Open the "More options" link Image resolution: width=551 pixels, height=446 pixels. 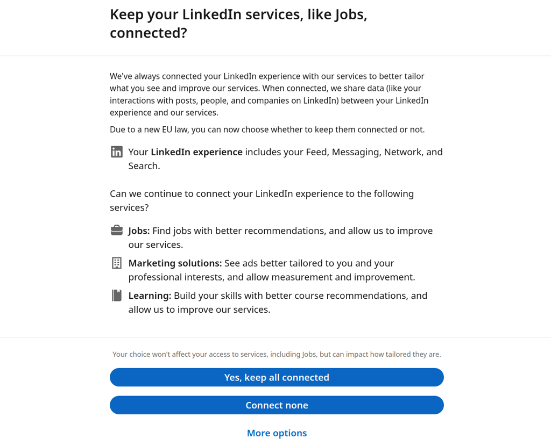[277, 433]
